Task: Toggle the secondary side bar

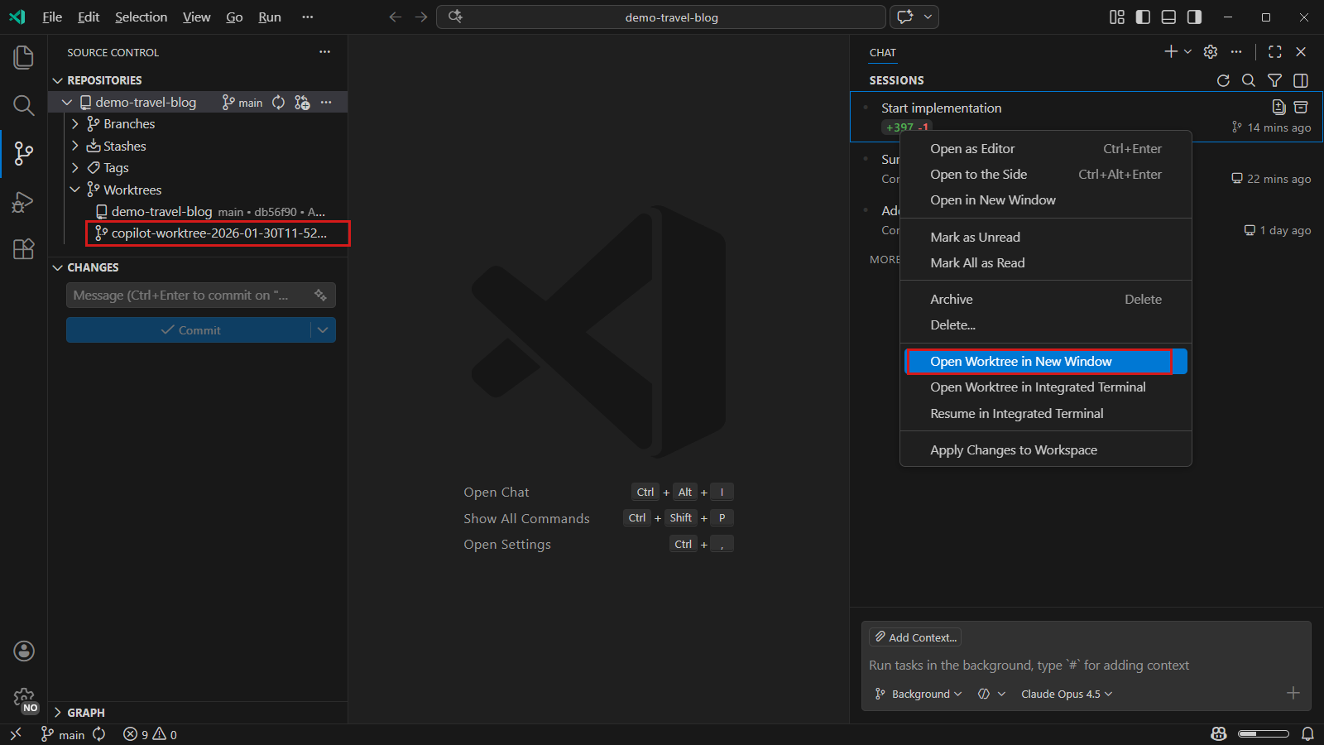Action: (1192, 17)
